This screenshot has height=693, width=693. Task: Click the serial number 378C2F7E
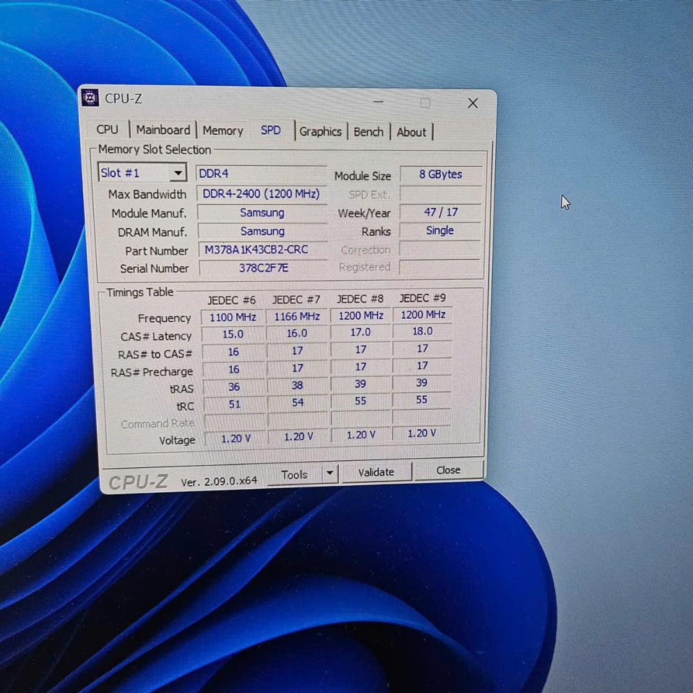tap(264, 268)
